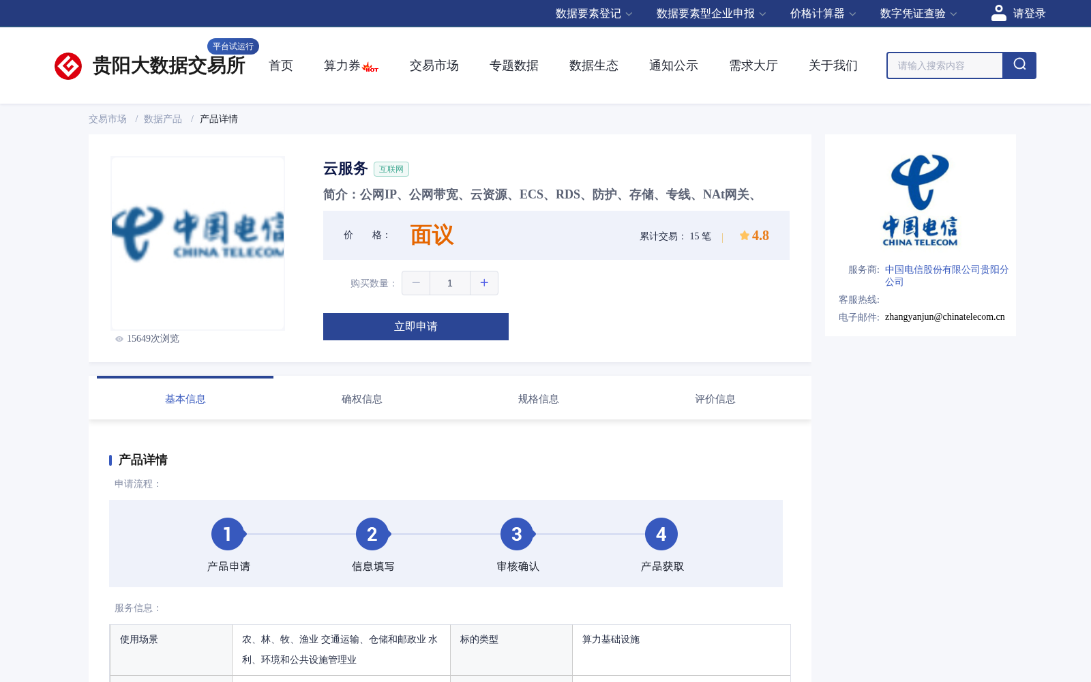Open 数据生态 navigation item

pos(594,65)
